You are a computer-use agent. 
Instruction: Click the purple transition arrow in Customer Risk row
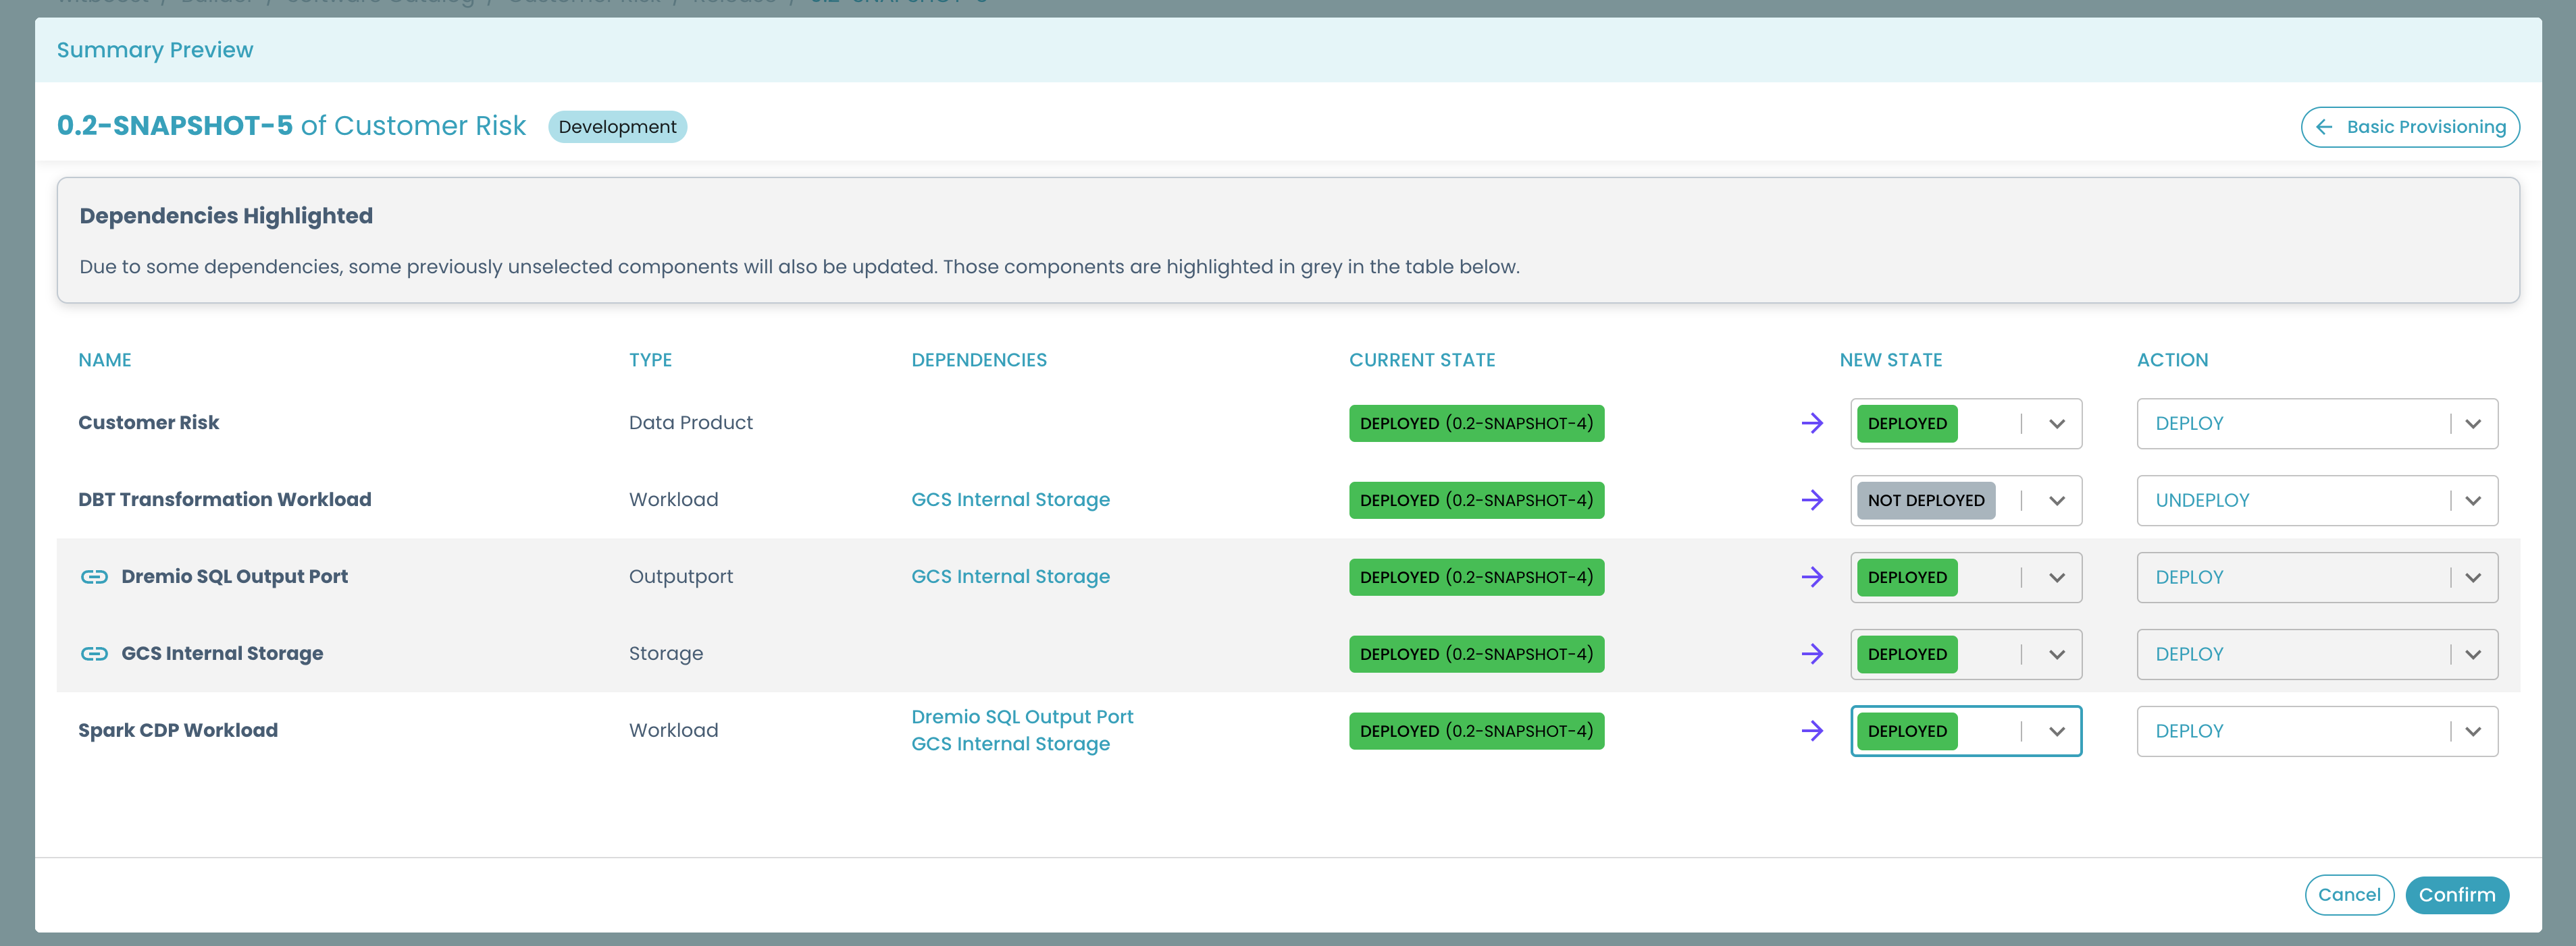click(x=1813, y=424)
